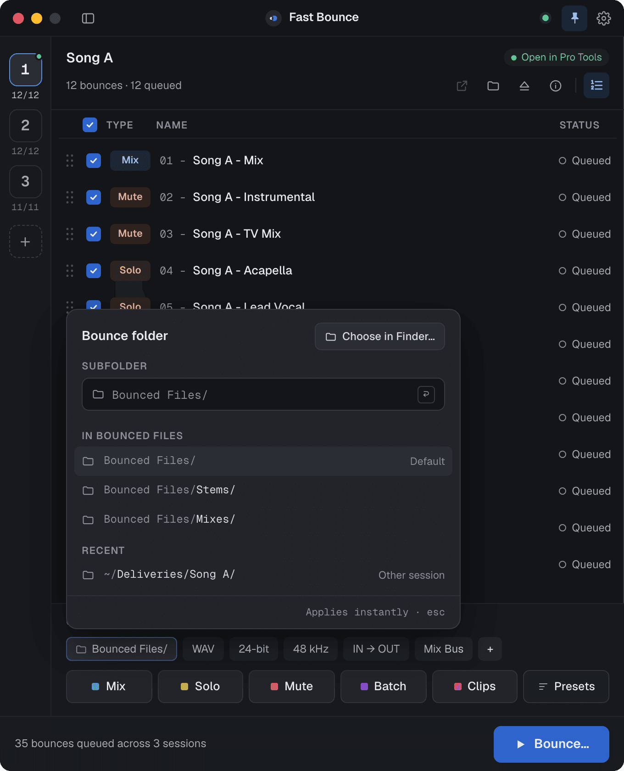The height and width of the screenshot is (771, 624).
Task: Click the subfolder path input field
Action: 263,394
